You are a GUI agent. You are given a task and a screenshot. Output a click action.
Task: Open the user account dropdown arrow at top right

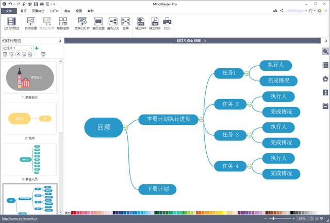click(x=306, y=11)
